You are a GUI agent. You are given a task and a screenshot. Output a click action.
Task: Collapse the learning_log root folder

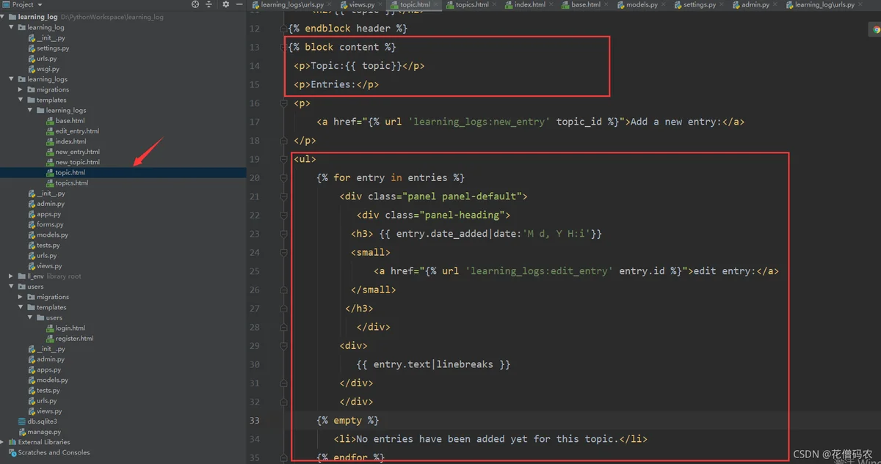[4, 17]
